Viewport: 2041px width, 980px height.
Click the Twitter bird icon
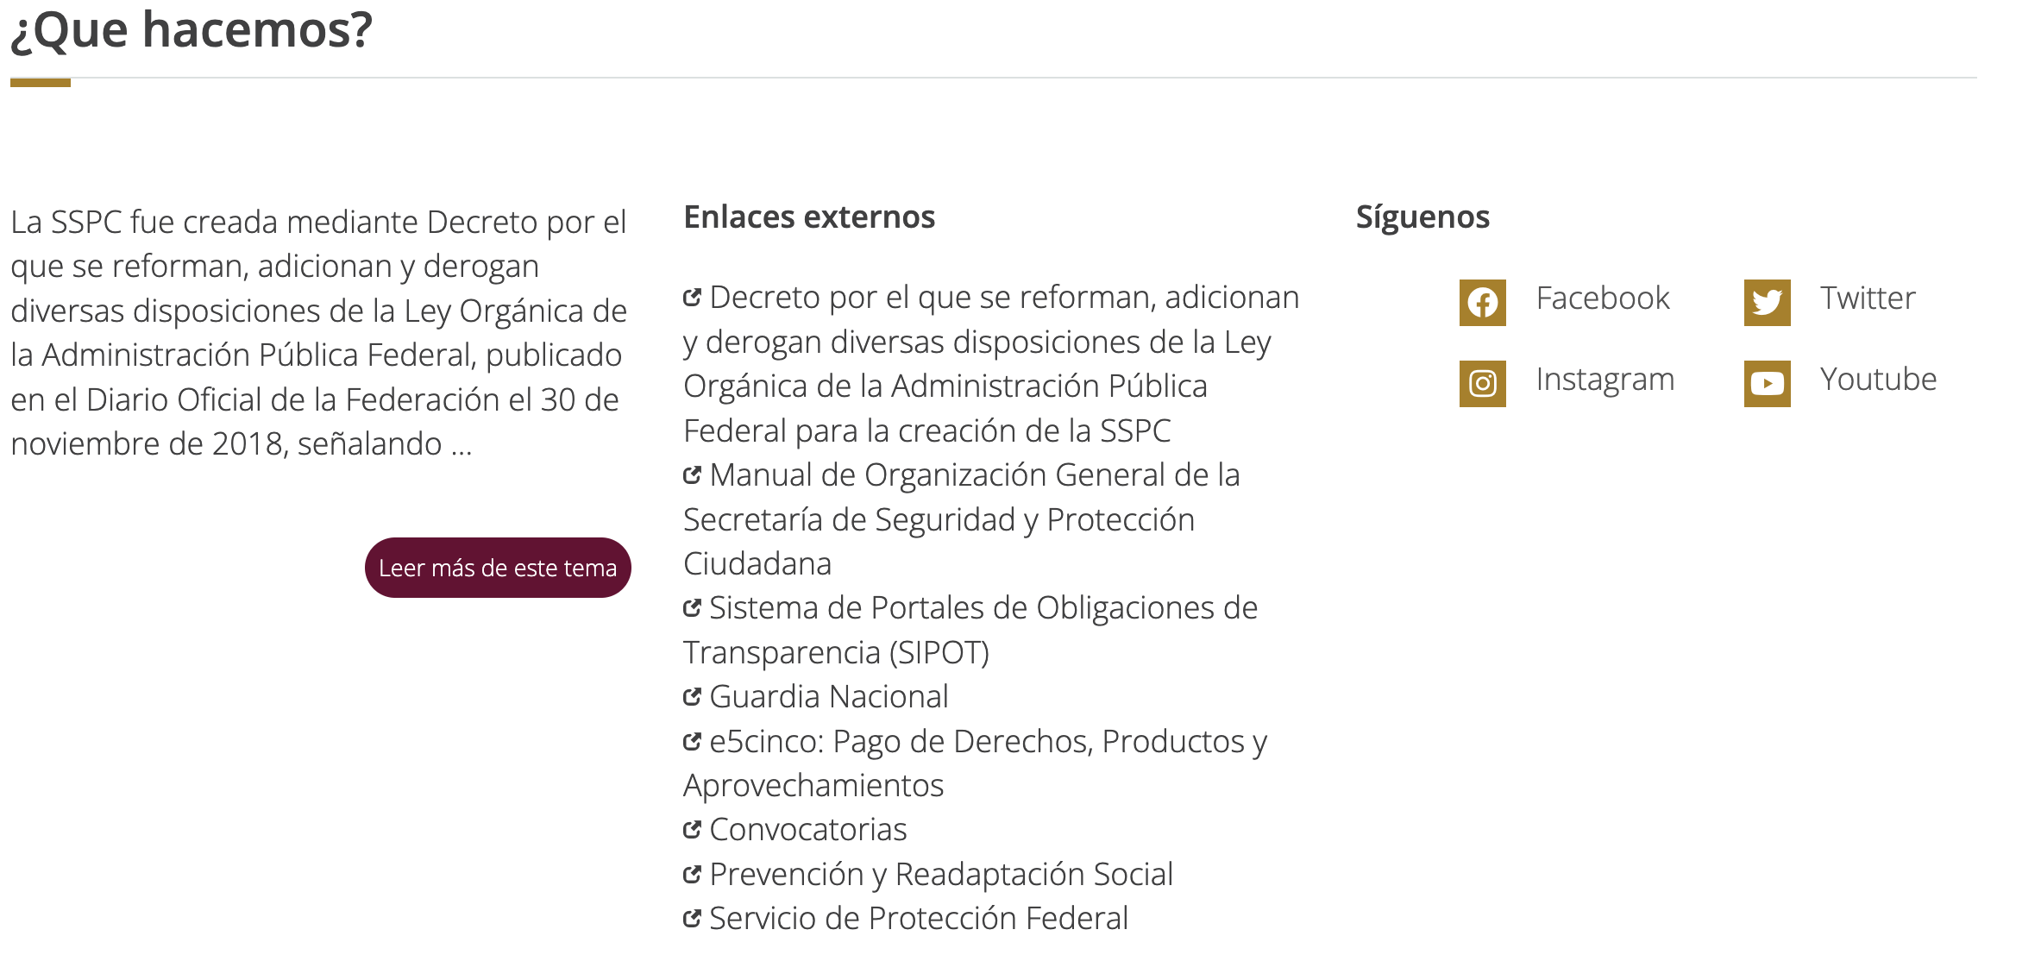1767,303
